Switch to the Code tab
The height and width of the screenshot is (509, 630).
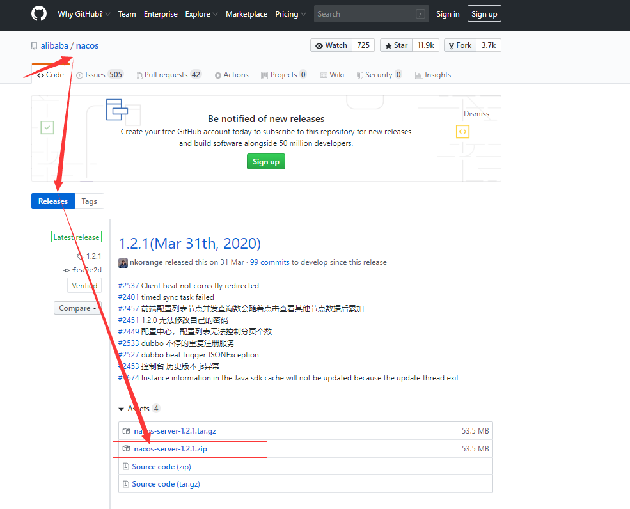[51, 75]
